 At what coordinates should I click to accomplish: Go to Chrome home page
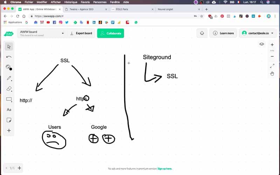(24, 16)
